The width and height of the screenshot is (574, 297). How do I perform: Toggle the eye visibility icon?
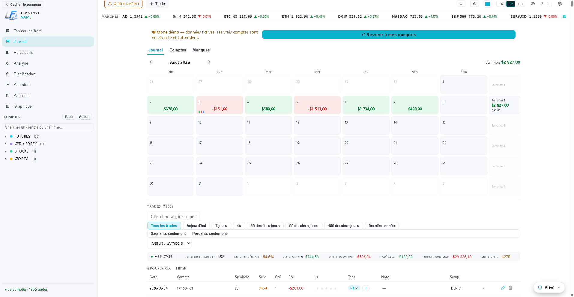[x=533, y=4]
